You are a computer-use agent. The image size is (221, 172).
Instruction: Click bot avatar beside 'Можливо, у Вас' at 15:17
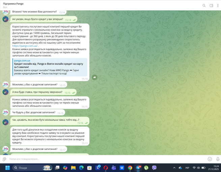pos(6,149)
